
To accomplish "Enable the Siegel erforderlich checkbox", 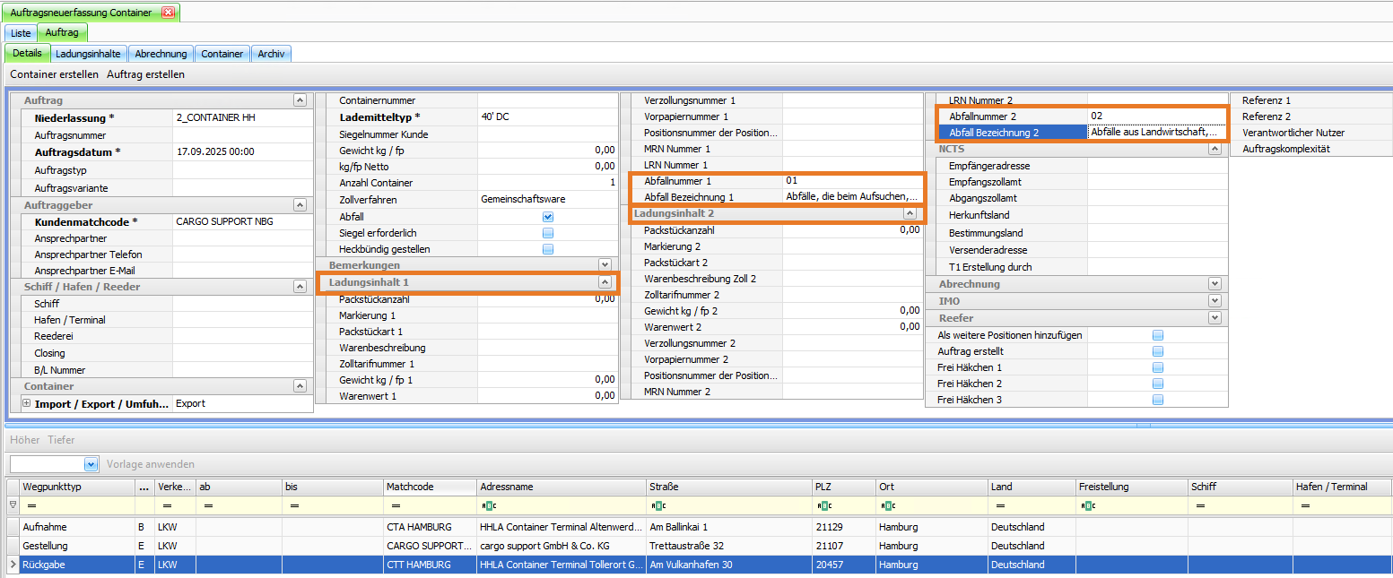I will (x=548, y=233).
